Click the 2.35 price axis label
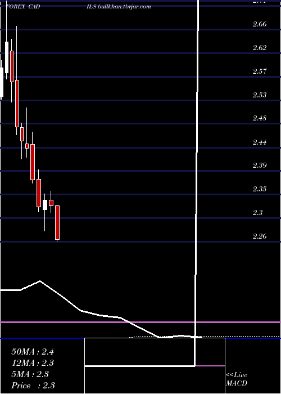Screen dimensions: 281x394 pos(260,189)
